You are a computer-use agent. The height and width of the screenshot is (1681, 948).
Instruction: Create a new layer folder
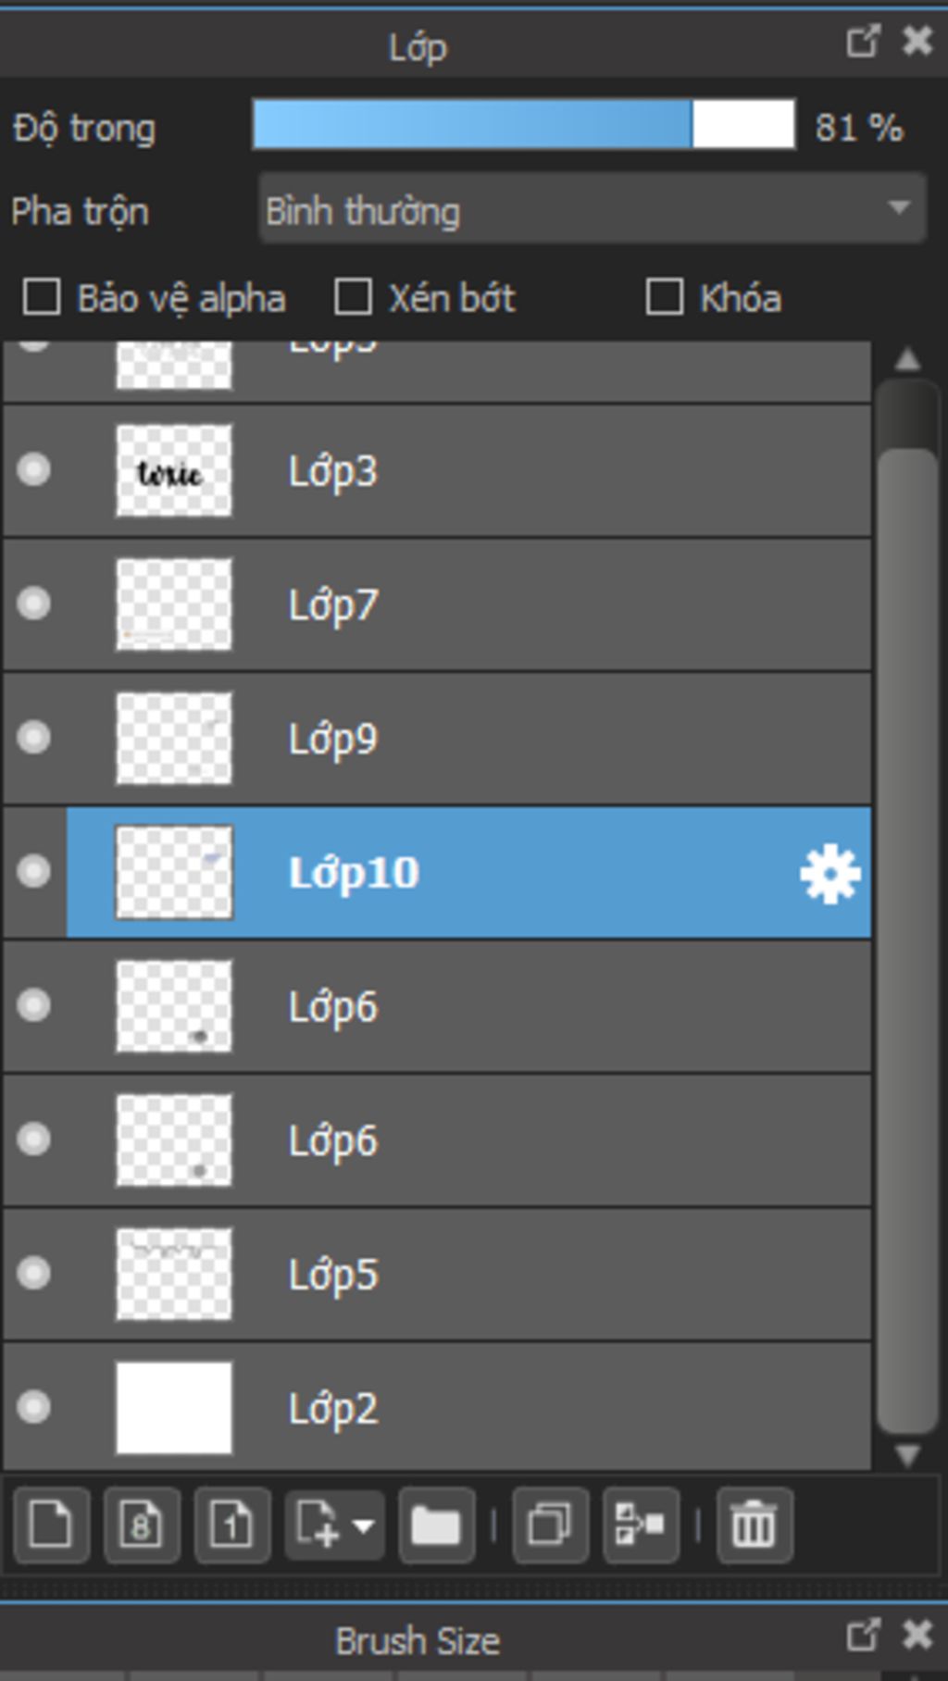click(x=437, y=1525)
